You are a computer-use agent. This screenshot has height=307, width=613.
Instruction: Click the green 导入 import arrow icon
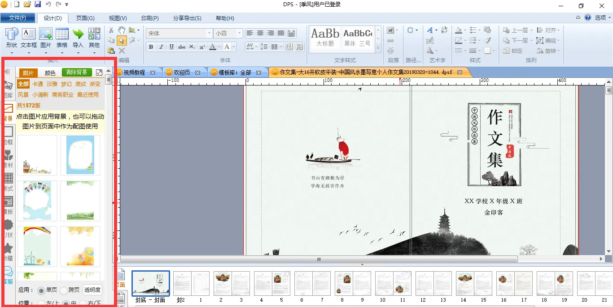tap(78, 35)
